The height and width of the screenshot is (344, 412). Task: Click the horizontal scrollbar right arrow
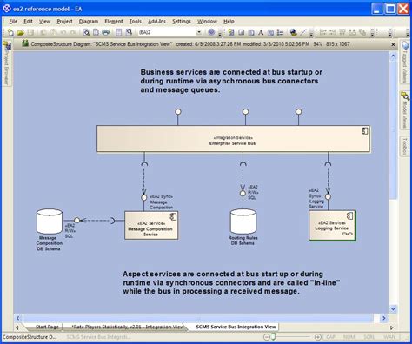(384, 318)
